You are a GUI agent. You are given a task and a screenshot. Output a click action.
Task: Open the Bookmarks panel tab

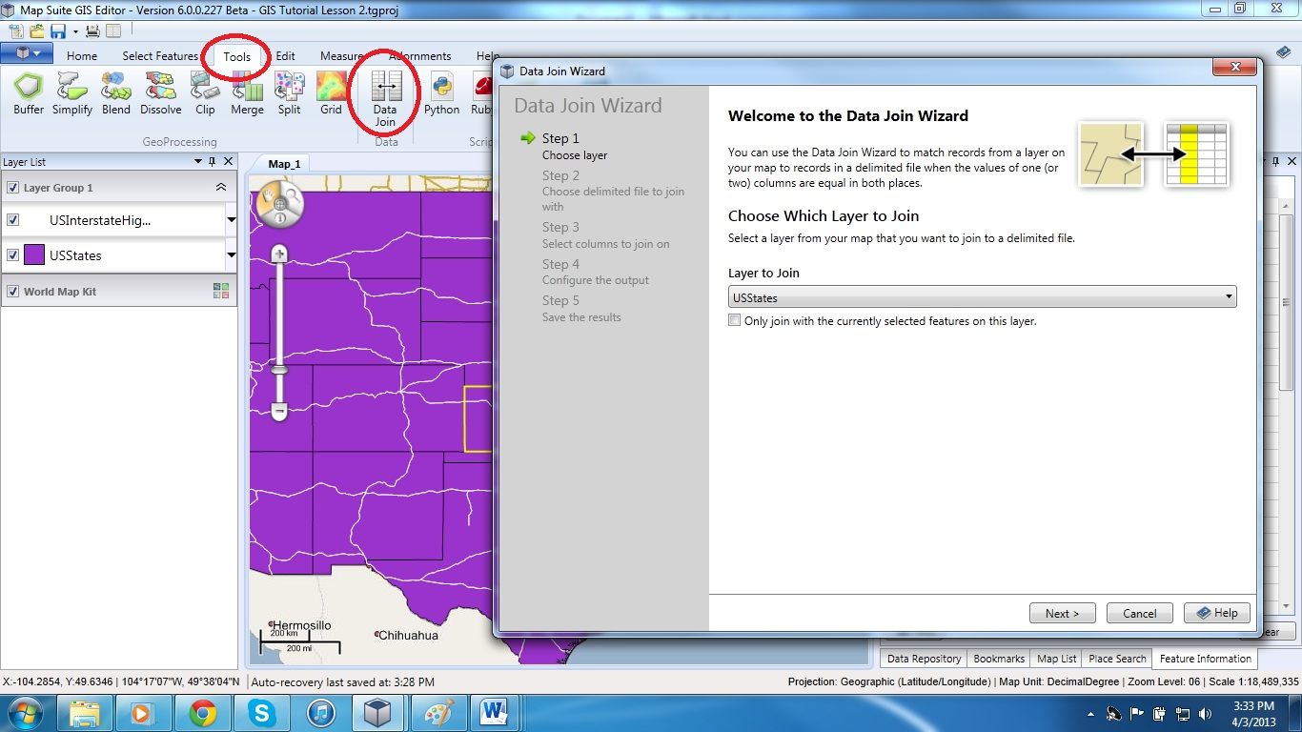click(x=999, y=659)
